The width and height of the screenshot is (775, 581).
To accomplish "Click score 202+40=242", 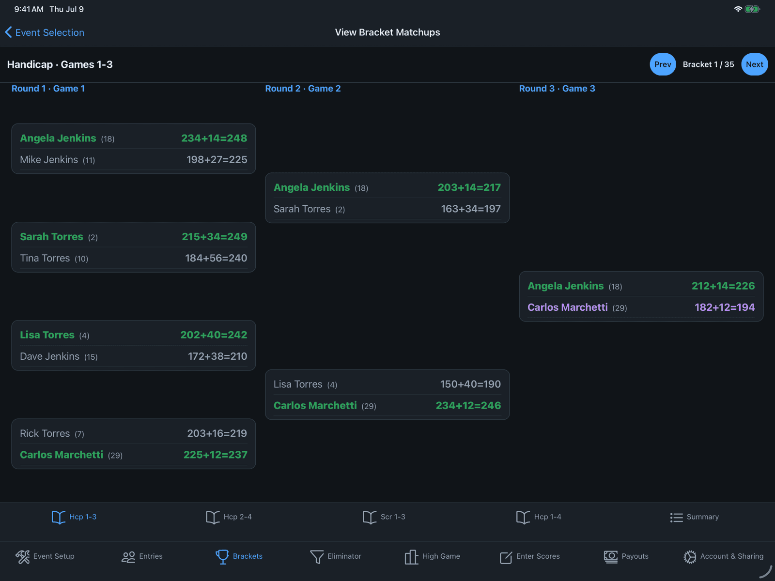I will coord(214,335).
